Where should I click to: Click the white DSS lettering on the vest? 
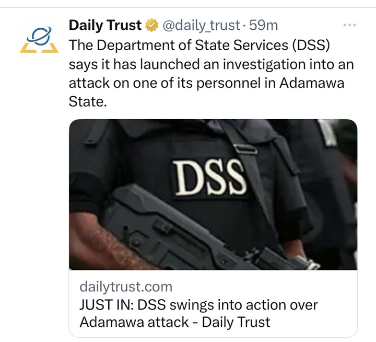[209, 177]
